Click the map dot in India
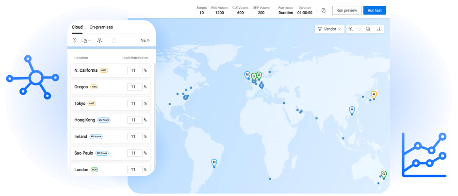458x196 pixels. [x=316, y=118]
